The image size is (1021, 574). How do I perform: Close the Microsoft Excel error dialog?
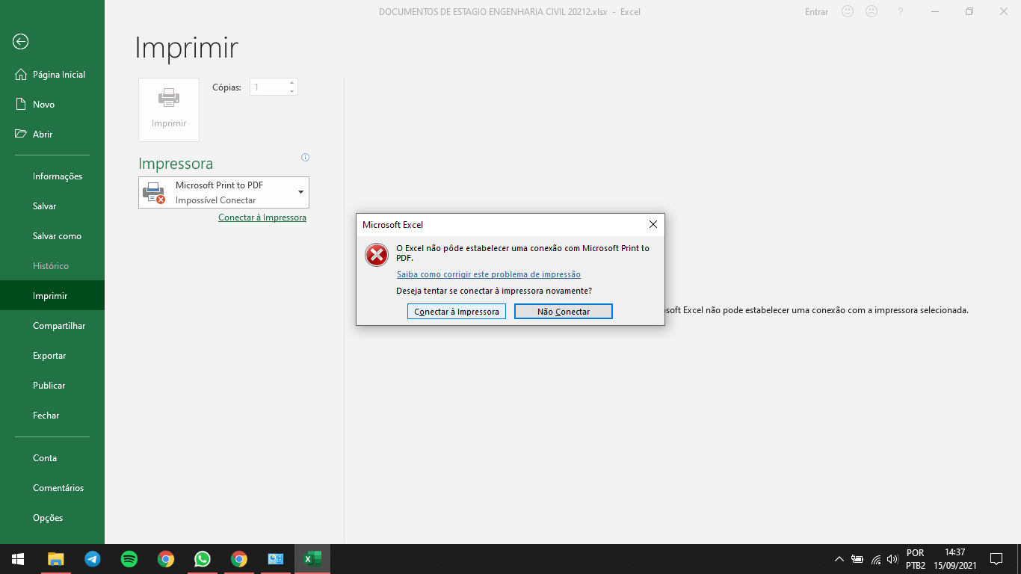[x=653, y=224]
